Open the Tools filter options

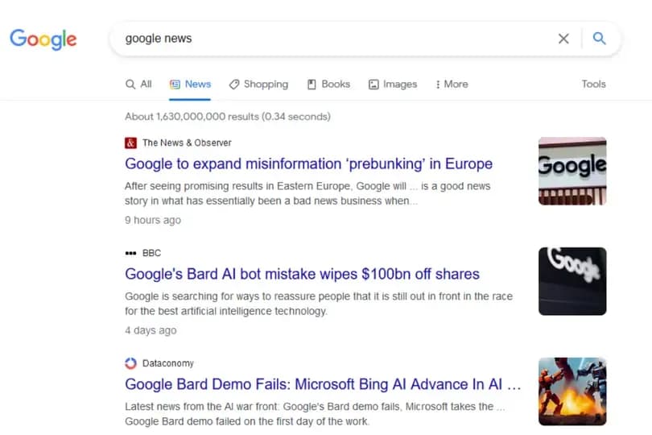tap(593, 84)
